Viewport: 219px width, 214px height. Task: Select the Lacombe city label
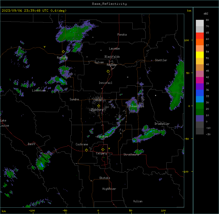[x=114, y=49]
